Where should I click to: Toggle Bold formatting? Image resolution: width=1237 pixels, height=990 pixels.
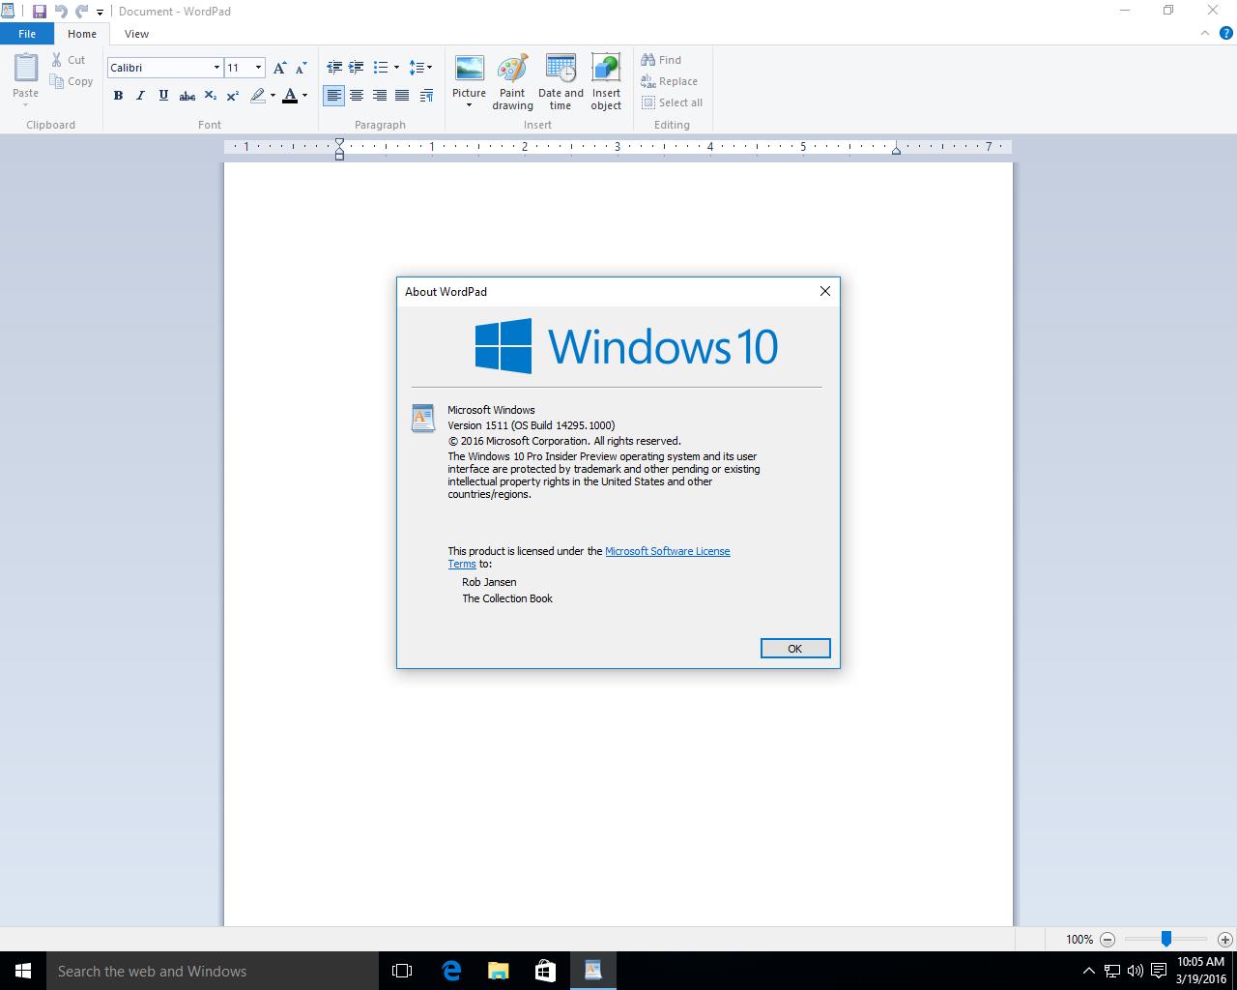coord(118,96)
